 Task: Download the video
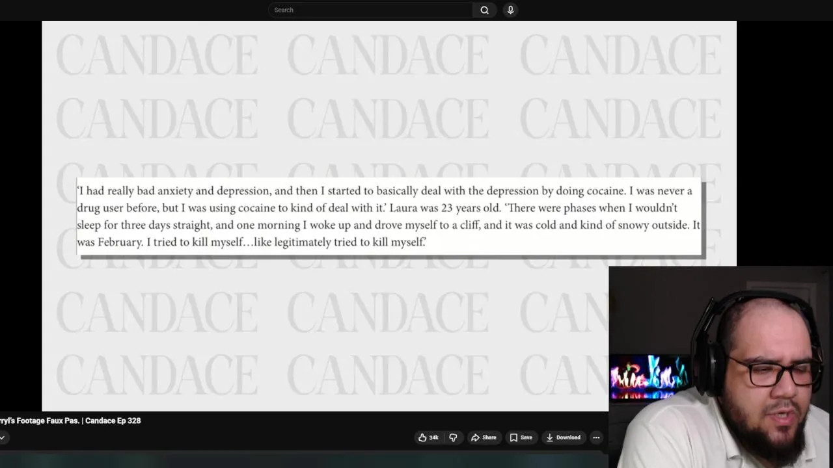563,437
